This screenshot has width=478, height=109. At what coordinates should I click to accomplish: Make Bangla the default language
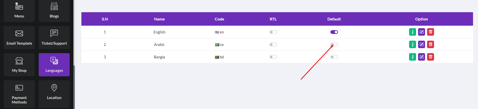tap(334, 57)
